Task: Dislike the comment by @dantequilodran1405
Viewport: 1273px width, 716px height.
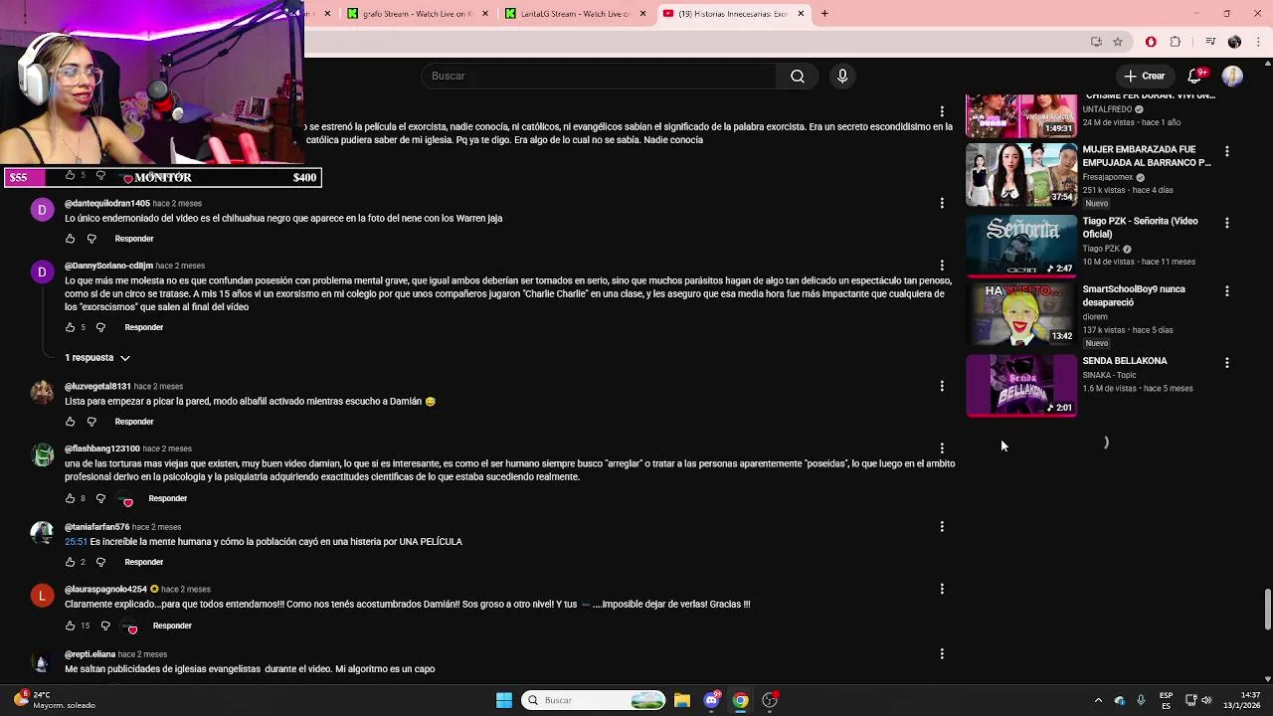Action: coord(91,239)
